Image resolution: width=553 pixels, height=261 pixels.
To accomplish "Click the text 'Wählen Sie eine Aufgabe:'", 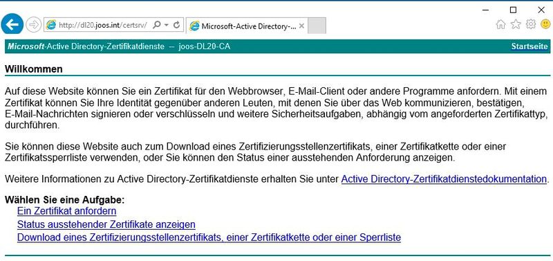I will [x=65, y=200].
